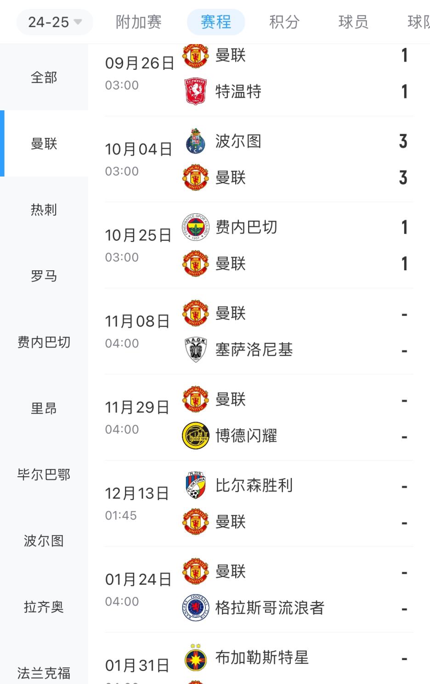430x684 pixels.
Task: Click the FCSB Bucharest star badge
Action: (x=196, y=658)
